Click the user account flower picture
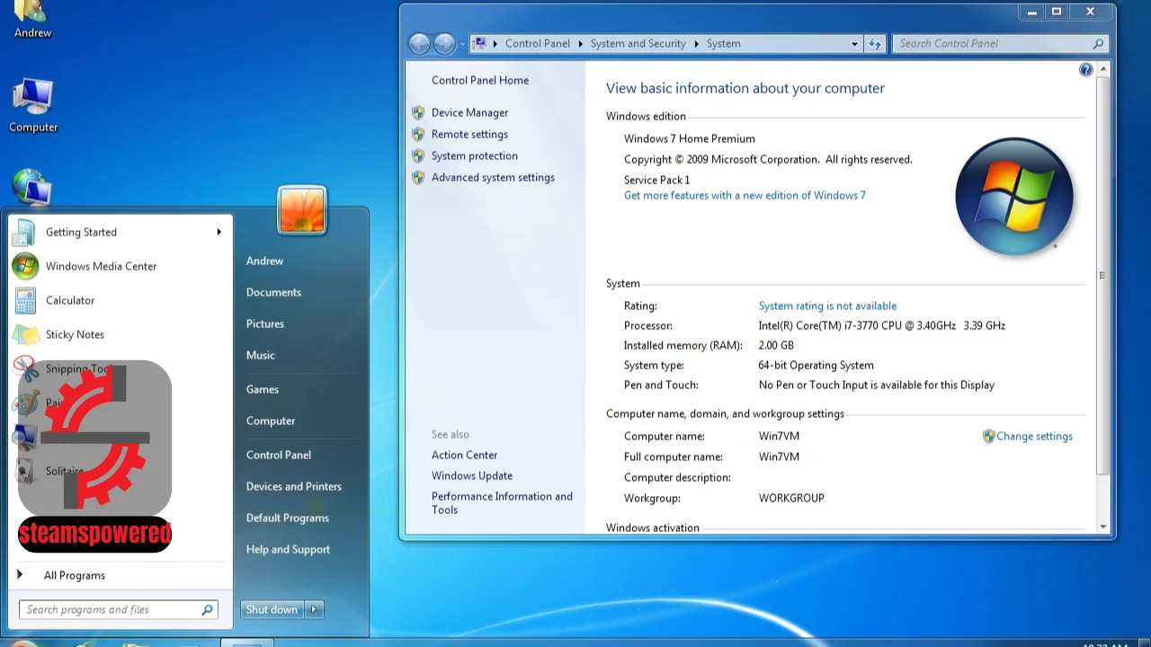1151x647 pixels. coord(302,210)
